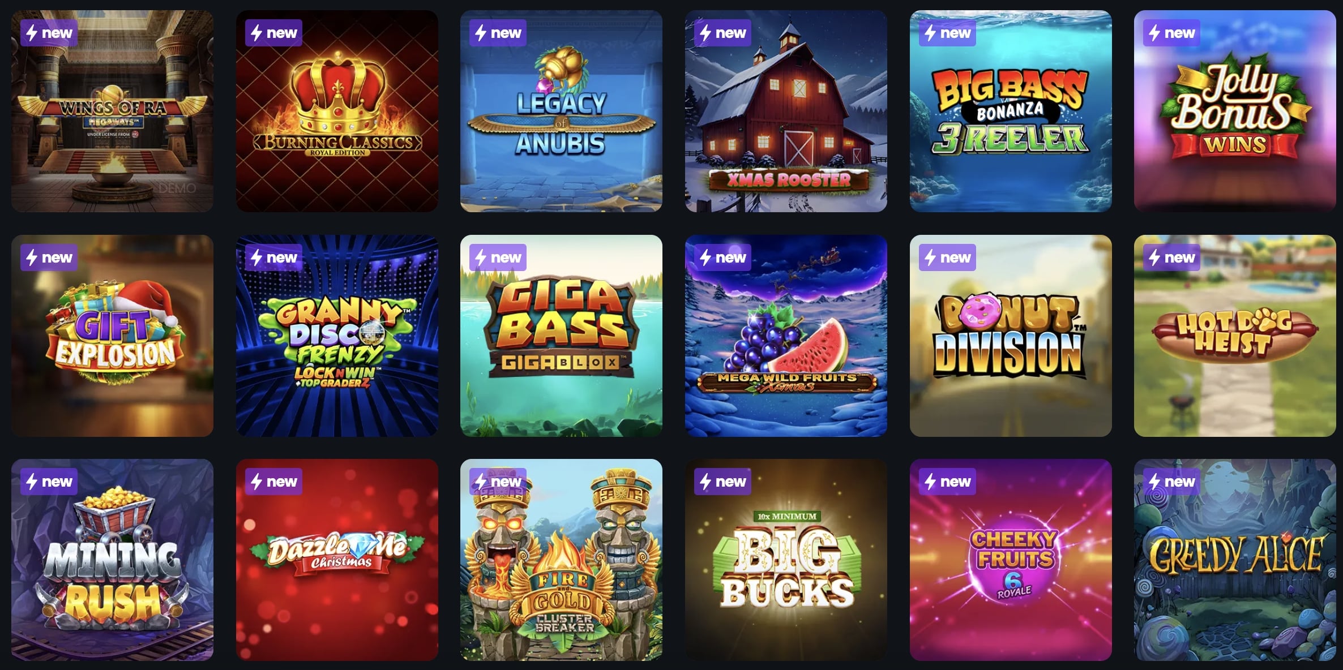Play the Mining Rush slot
The image size is (1343, 670).
click(x=112, y=560)
